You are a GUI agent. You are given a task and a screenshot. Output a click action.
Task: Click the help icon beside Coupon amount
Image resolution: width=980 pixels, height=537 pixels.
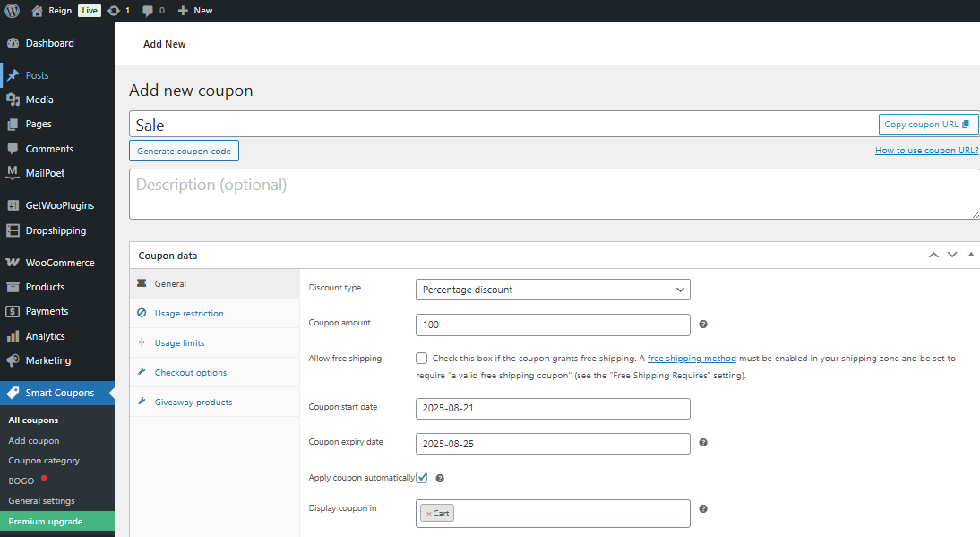(x=703, y=325)
